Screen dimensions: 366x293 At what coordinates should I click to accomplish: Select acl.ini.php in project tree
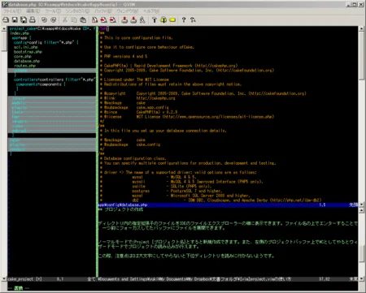[x=26, y=47]
